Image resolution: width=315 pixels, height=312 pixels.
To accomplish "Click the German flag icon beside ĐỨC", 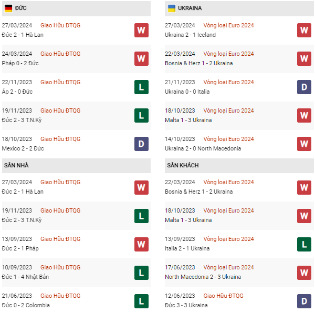I will [x=8, y=8].
